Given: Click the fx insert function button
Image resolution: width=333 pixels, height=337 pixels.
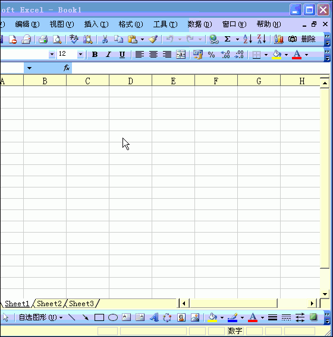Looking at the screenshot, I should 67,68.
